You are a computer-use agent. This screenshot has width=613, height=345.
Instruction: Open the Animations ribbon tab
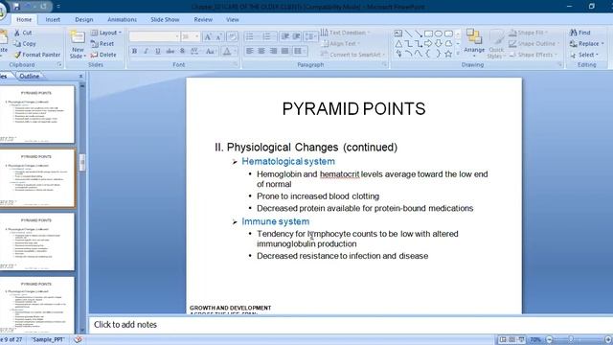click(122, 19)
